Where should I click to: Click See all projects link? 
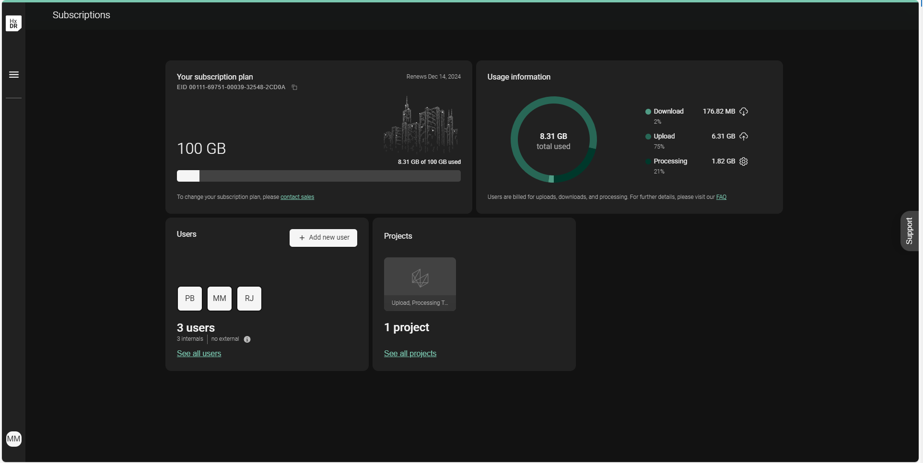410,354
